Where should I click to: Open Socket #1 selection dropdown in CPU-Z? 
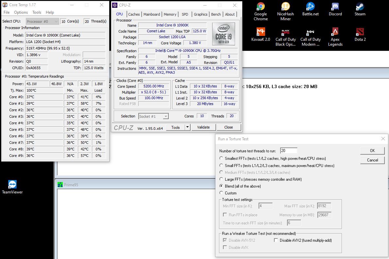(x=153, y=116)
